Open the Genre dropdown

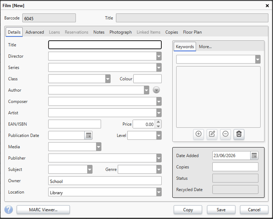(159, 169)
